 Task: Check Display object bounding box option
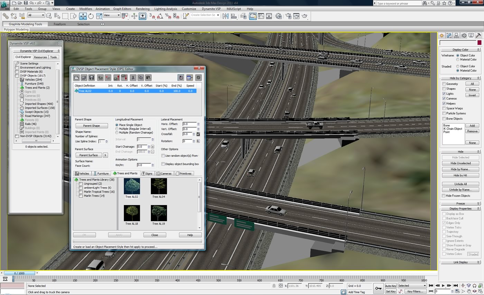(163, 164)
